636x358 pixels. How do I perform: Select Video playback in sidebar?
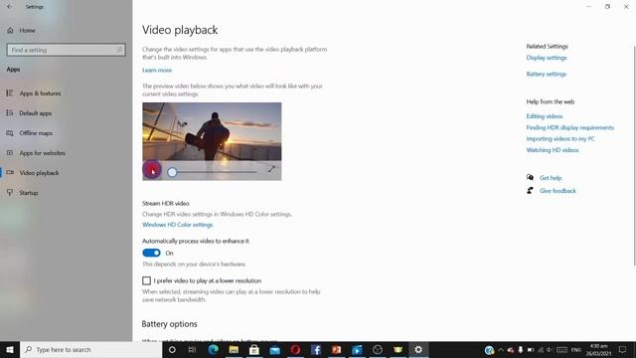[x=39, y=173]
